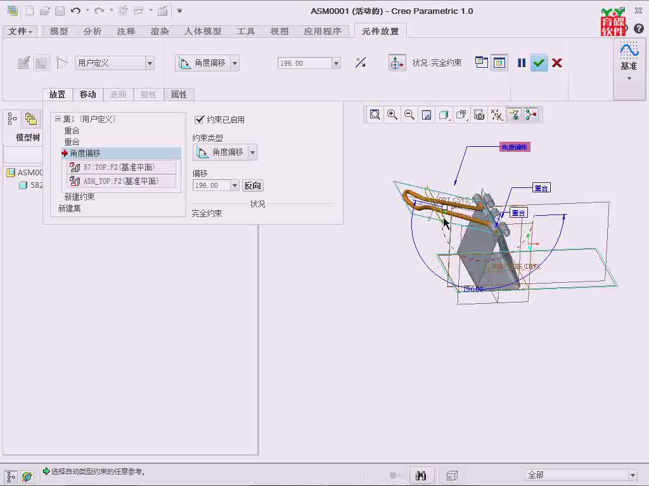The height and width of the screenshot is (486, 649).
Task: Switch to the 分析 ribbon tab
Action: coord(93,31)
